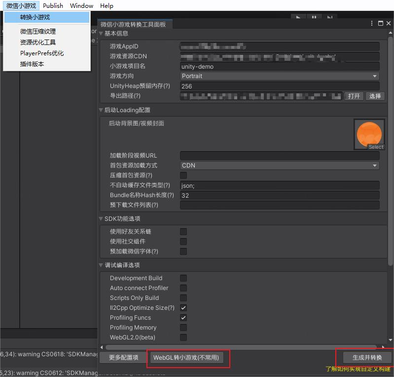394x377 pixels.
Task: Click the horizontal scrollbar right arrow
Action: coord(383,347)
